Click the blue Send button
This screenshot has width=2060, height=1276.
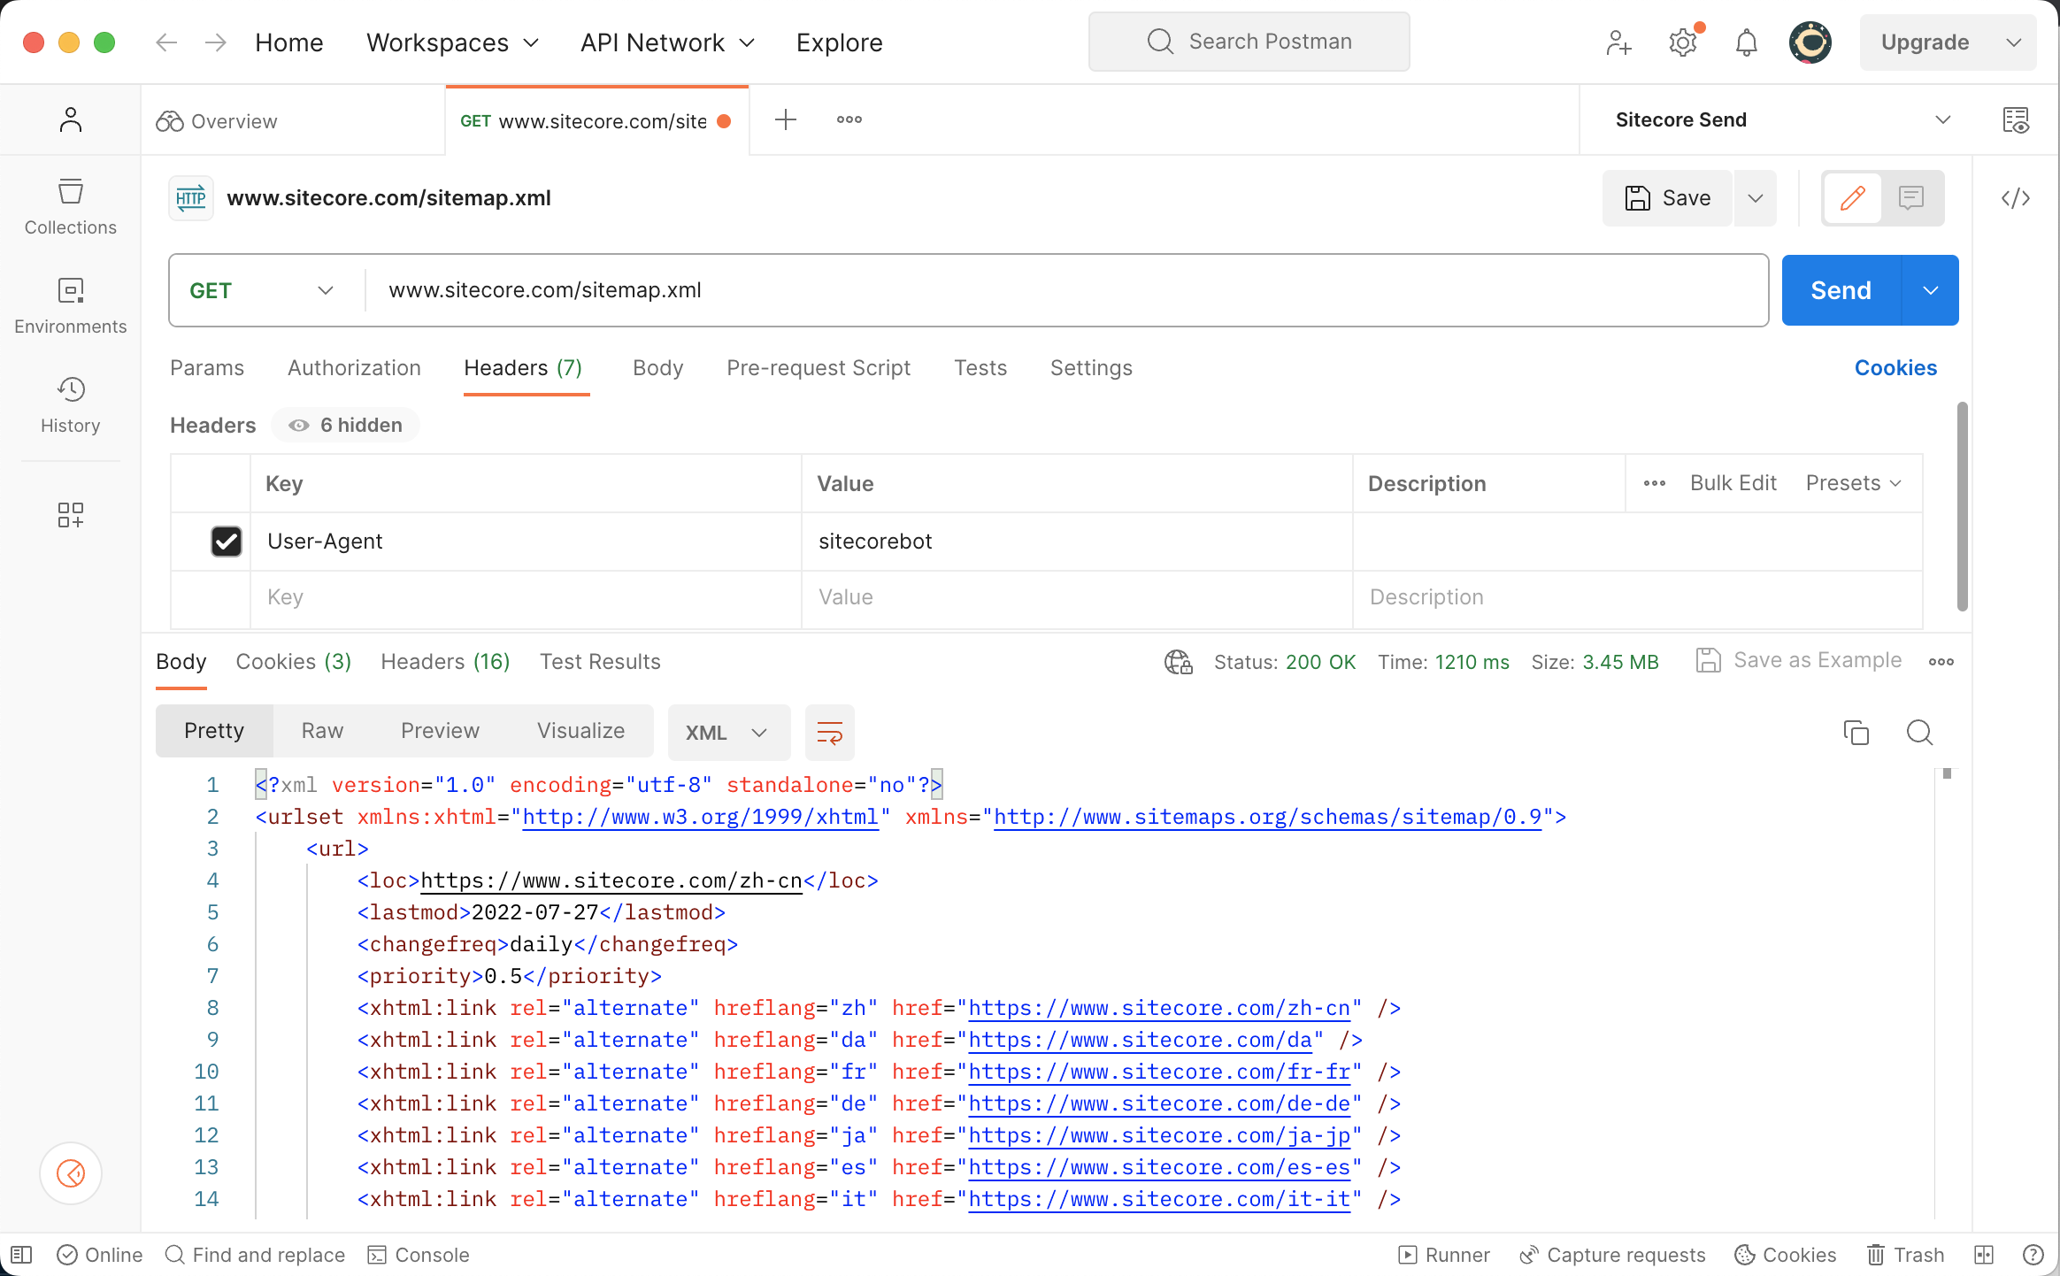pos(1841,290)
